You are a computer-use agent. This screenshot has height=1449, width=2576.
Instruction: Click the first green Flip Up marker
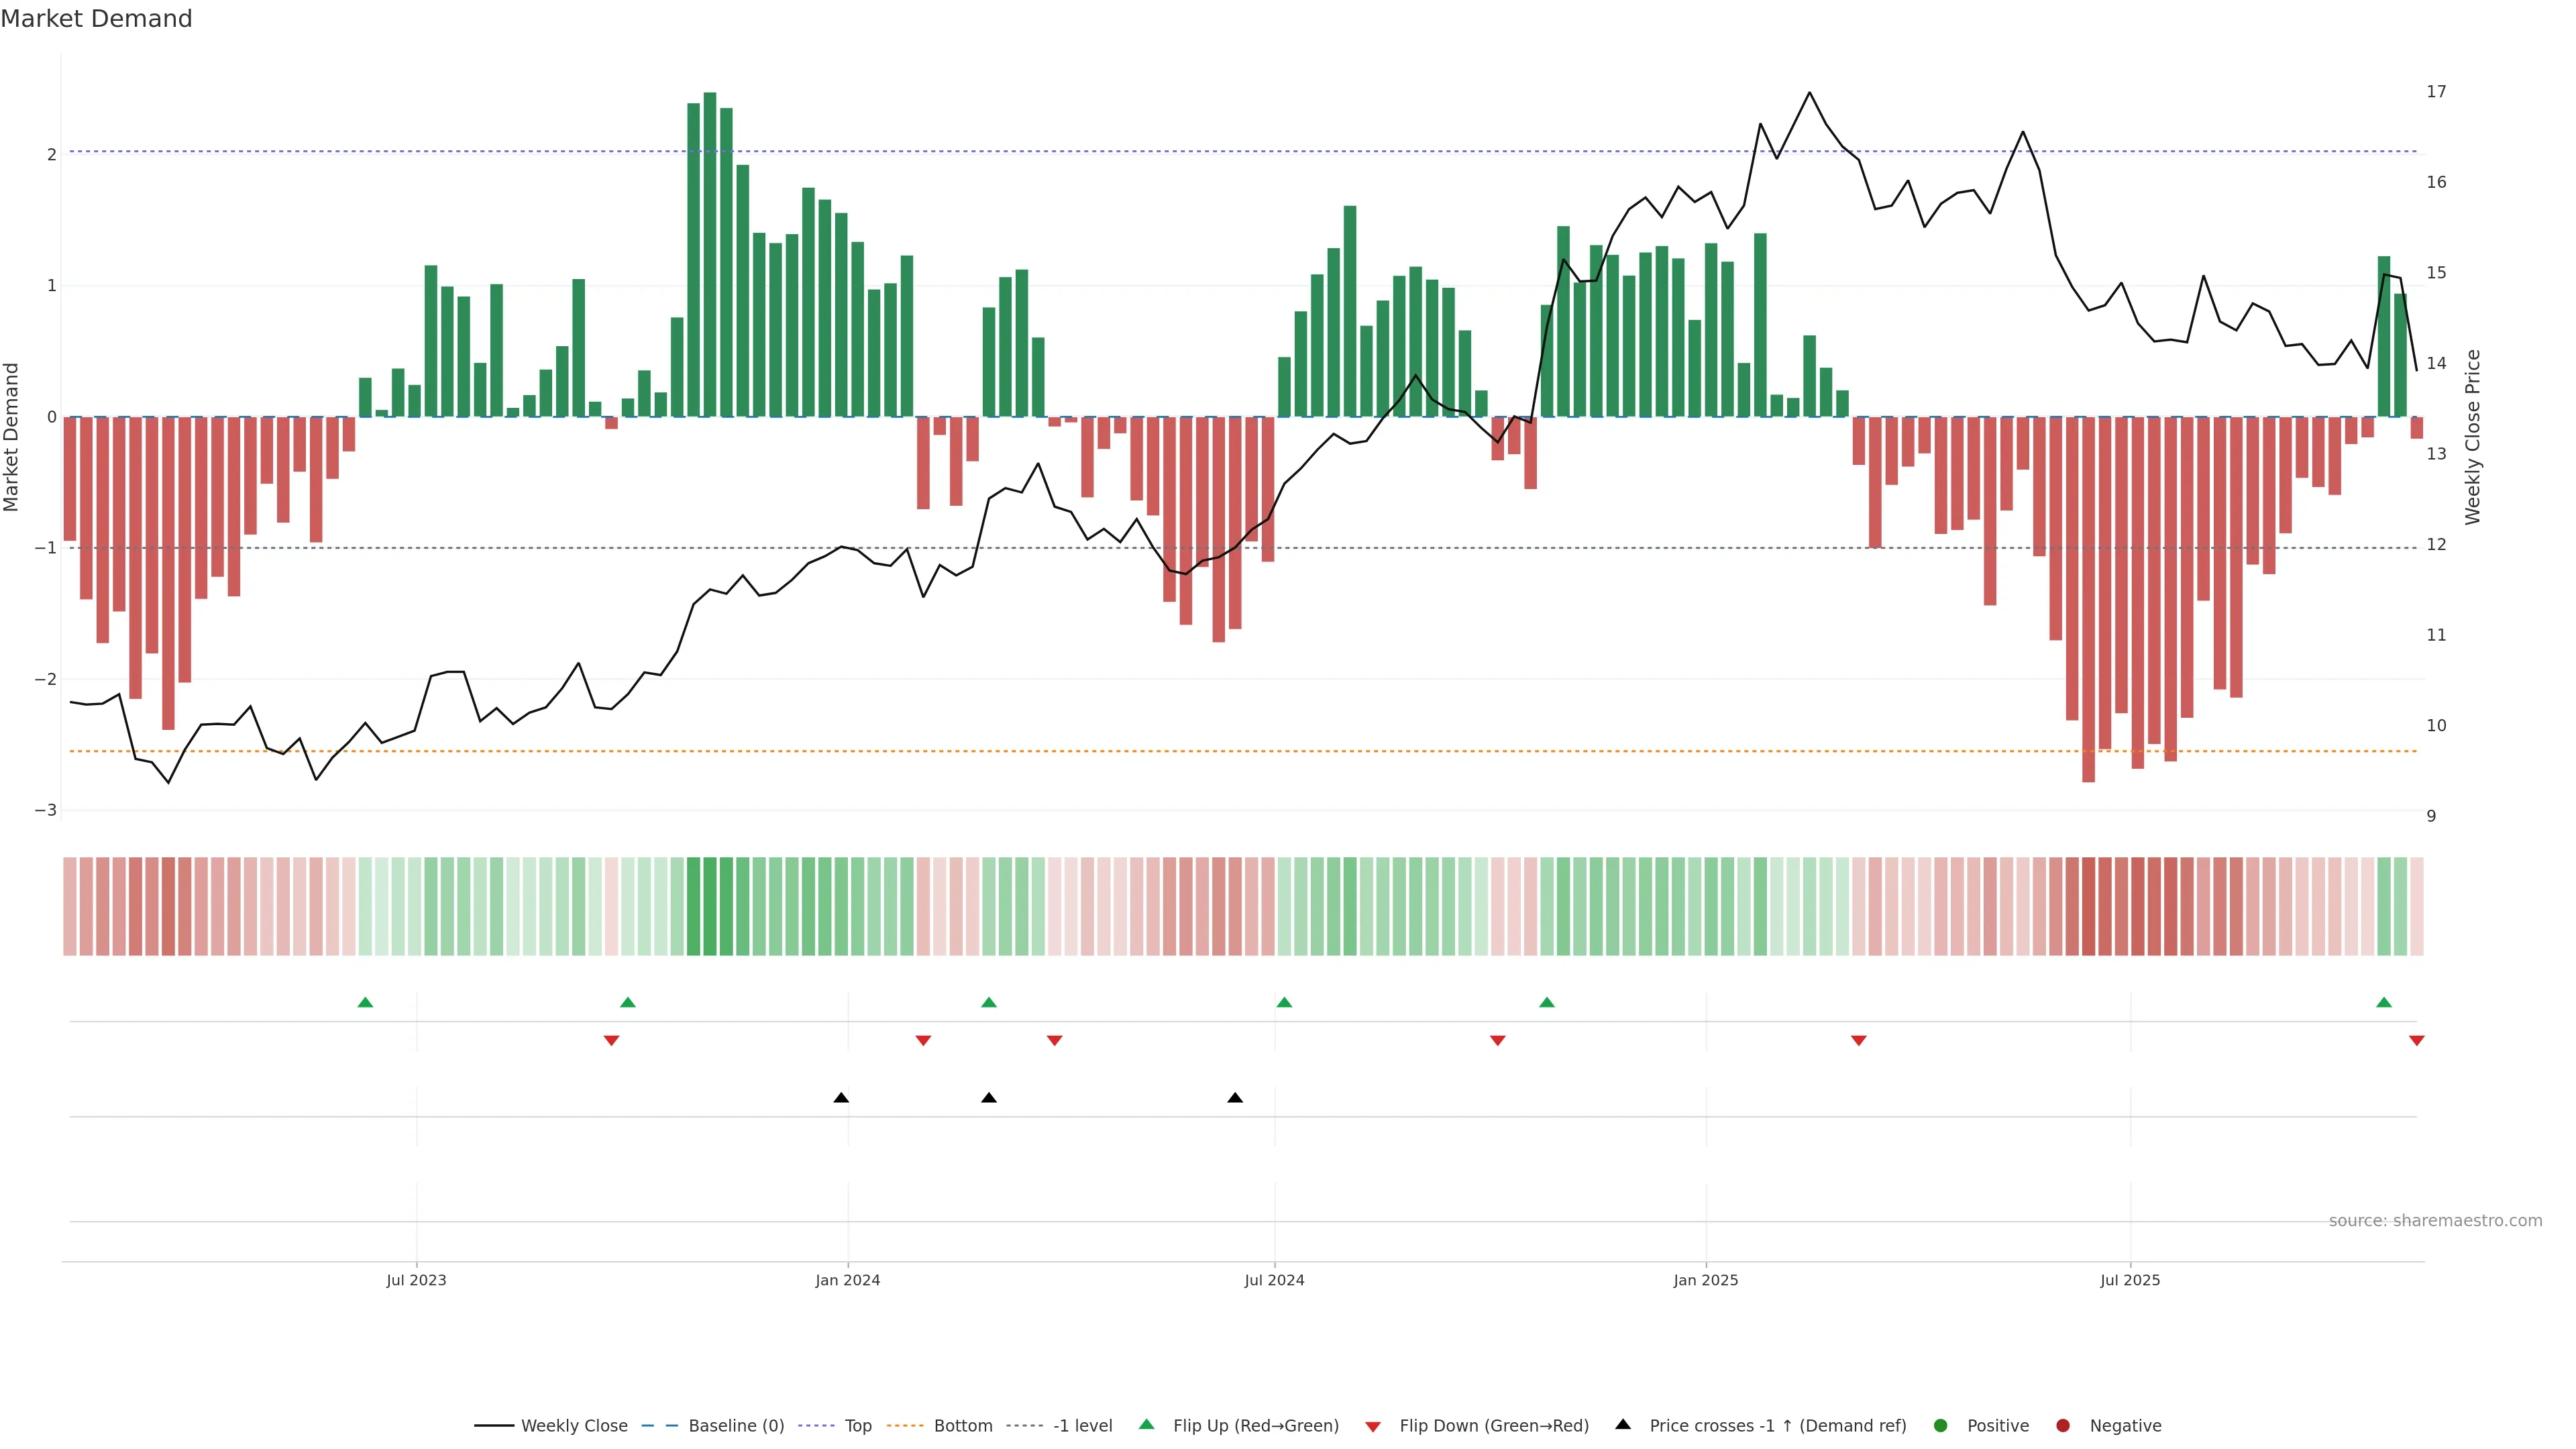[x=365, y=1002]
